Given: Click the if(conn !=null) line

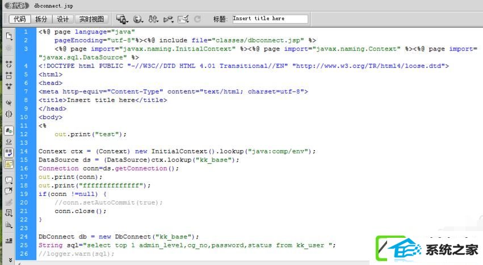Looking at the screenshot, I should (x=73, y=194).
